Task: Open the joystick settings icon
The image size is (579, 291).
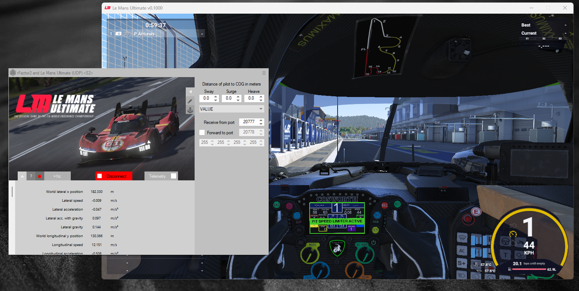Action: coord(190,110)
